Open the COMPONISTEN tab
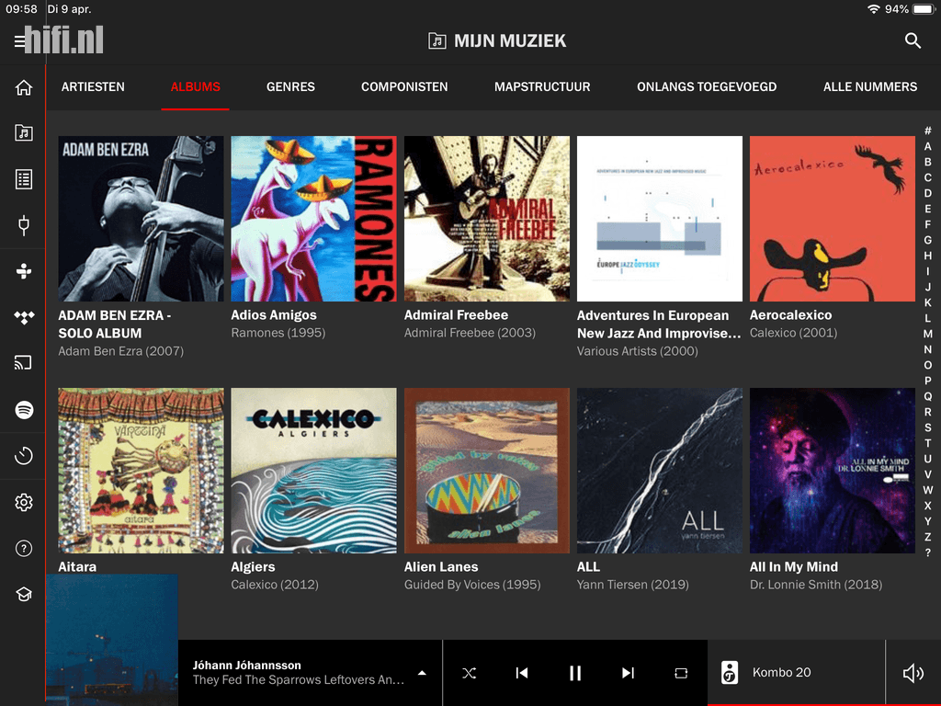The image size is (941, 706). coord(404,87)
